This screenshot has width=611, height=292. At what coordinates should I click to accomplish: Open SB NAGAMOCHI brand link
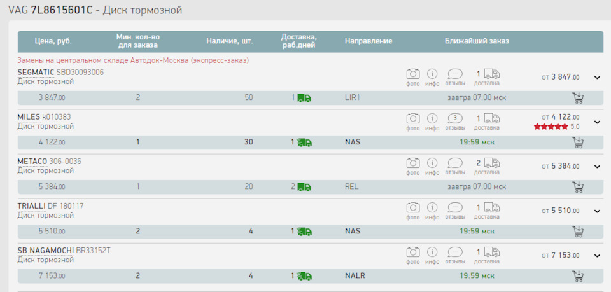46,251
